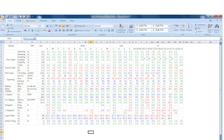Increase the cell indent
This screenshot has height=140, width=224.
click(x=71, y=30)
